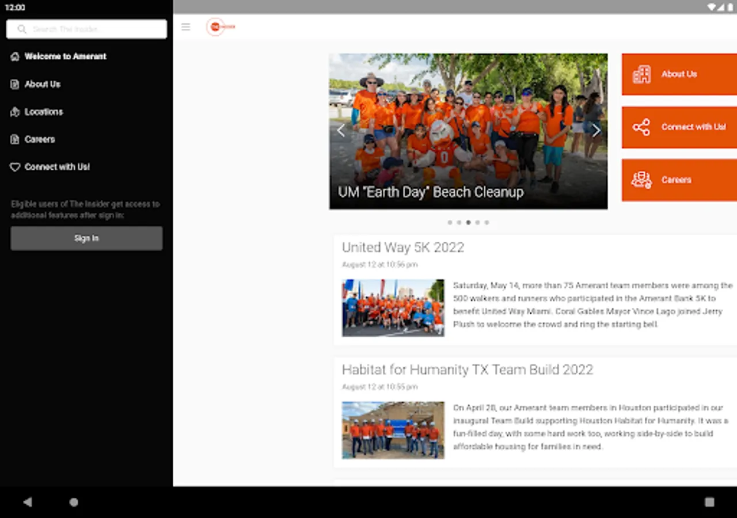Open About Us in sidebar menu
Viewport: 737px width, 518px height.
pyautogui.click(x=86, y=84)
